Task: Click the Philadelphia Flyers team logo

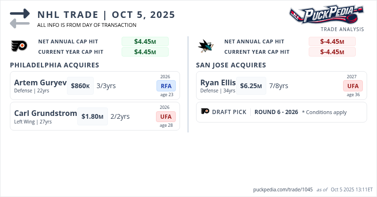Action: pos(19,46)
